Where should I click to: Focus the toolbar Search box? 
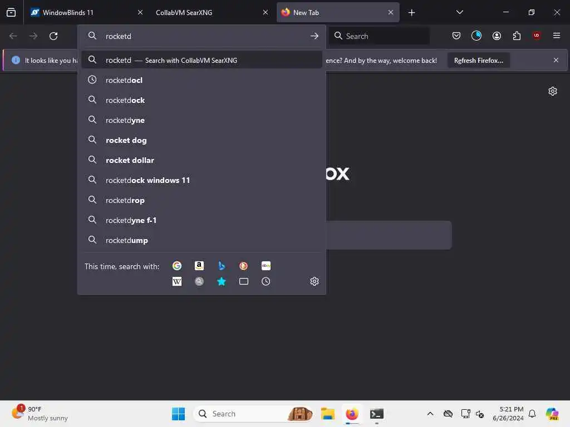(380, 36)
